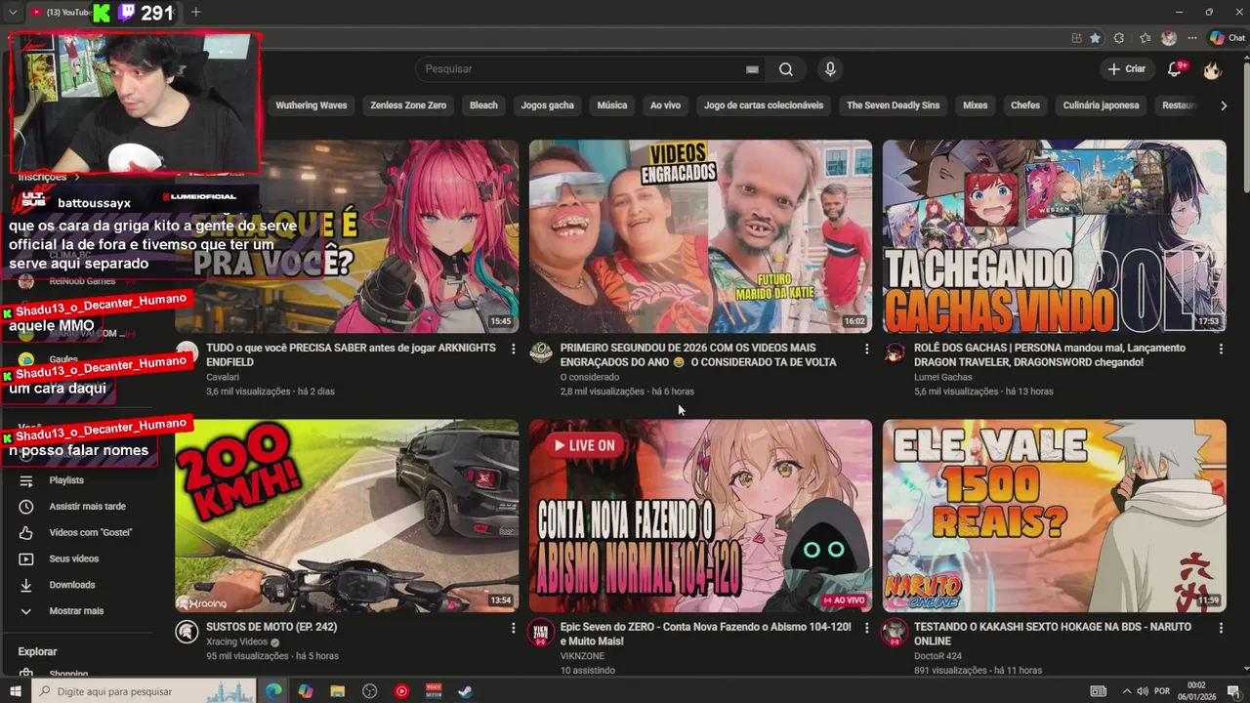Open a new browser tab with plus
Viewport: 1250px width, 703px height.
[195, 12]
